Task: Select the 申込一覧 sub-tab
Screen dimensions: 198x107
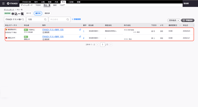Action: 47,5
